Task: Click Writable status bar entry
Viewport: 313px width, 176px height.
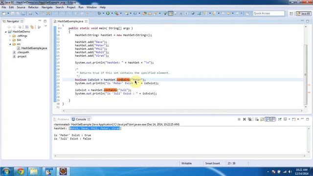Action: click(186, 163)
